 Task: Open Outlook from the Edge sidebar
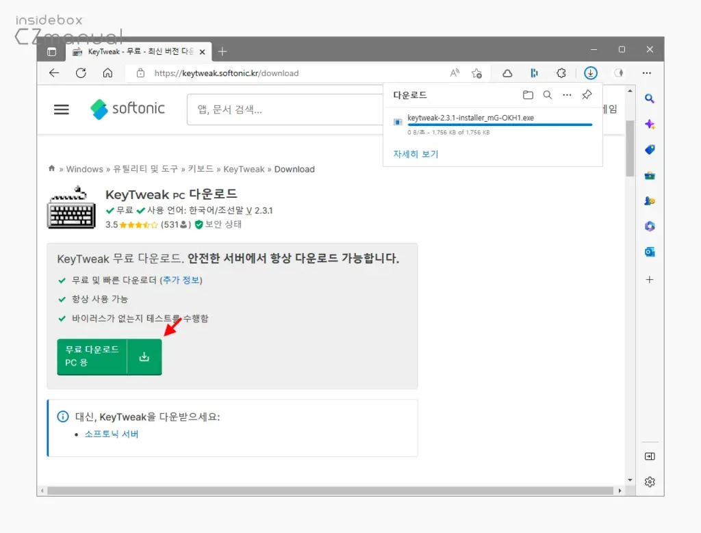[650, 252]
